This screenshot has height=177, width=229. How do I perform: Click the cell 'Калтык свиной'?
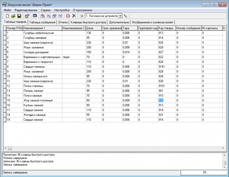pyautogui.click(x=42, y=105)
